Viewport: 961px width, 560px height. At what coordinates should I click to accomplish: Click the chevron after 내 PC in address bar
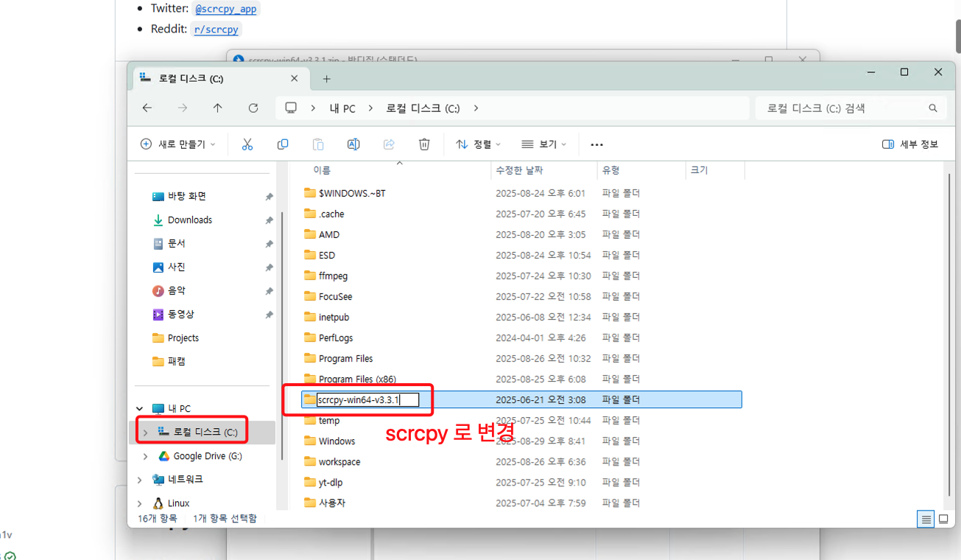[x=370, y=108]
